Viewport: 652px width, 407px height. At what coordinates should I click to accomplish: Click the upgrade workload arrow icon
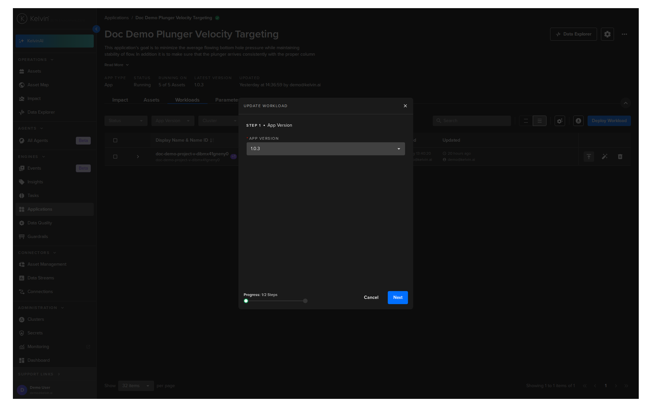589,157
